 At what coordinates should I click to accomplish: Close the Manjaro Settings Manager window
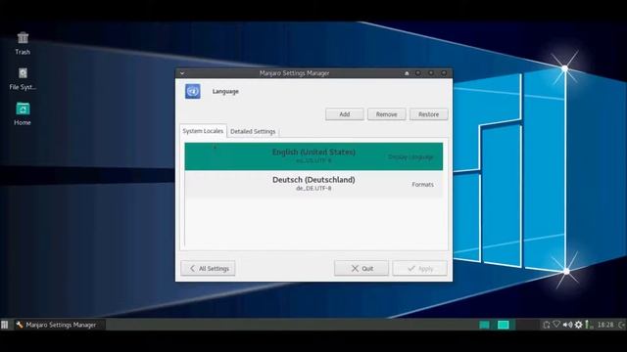(x=444, y=73)
